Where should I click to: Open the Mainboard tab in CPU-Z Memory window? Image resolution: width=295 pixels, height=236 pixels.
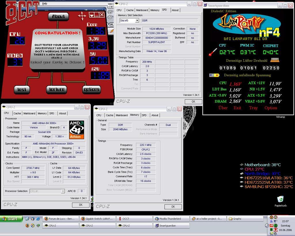[x=122, y=115]
